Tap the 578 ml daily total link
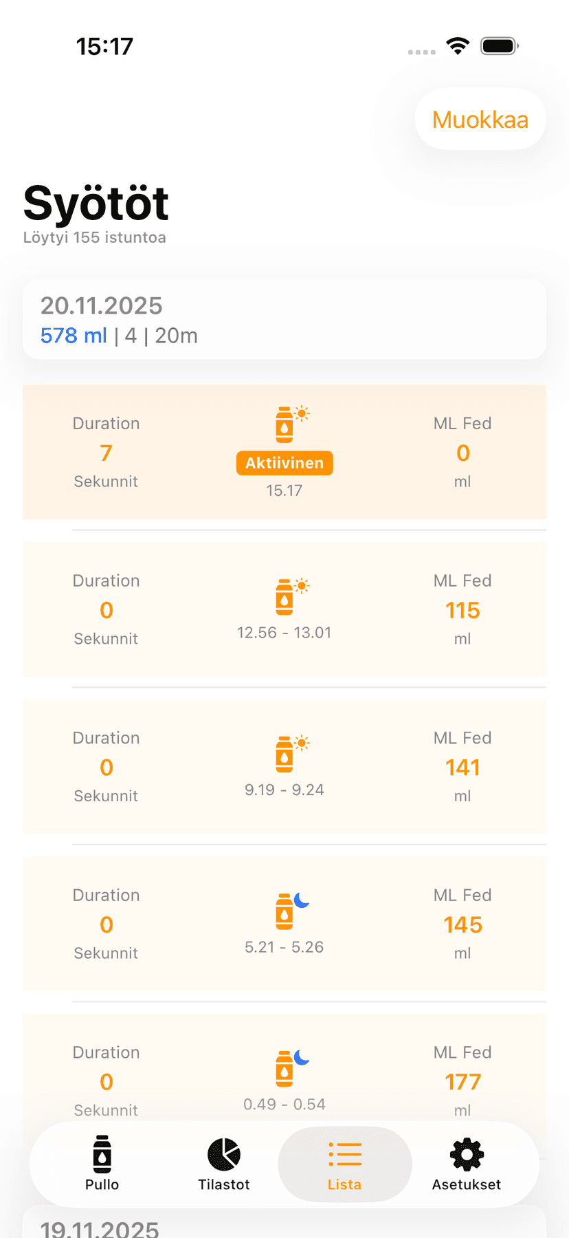 74,336
